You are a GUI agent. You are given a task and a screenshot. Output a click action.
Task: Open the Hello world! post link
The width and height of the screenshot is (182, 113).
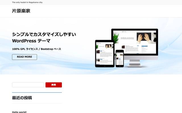[x=19, y=112]
